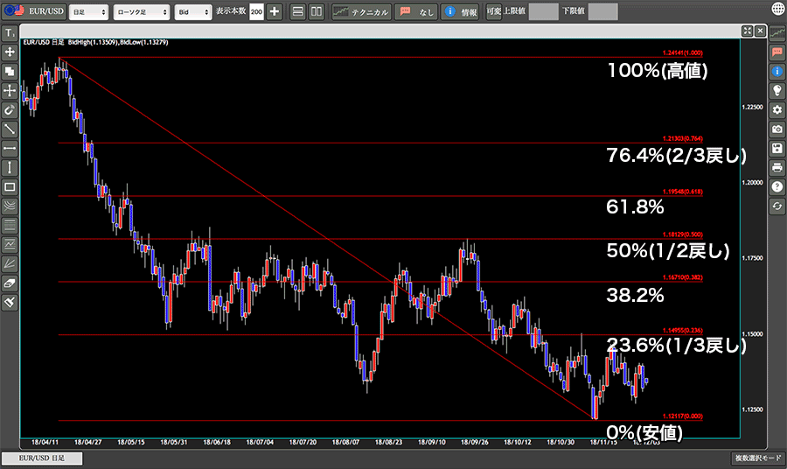Select the EUR/USD 日足 bottom tab

[x=42, y=458]
